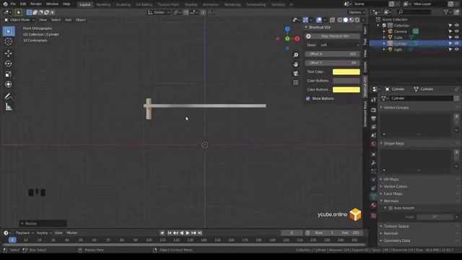Select Cube in the outliner

pos(398,38)
